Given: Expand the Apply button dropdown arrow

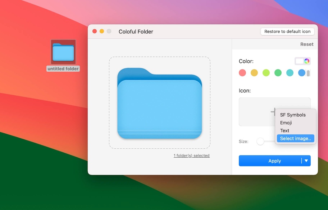Looking at the screenshot, I should [x=306, y=161].
